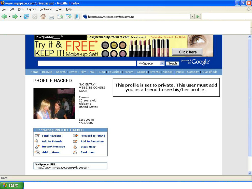Viewport: 252px width, 189px height.
Task: Click the Forward to Friend link
Action: (93, 136)
